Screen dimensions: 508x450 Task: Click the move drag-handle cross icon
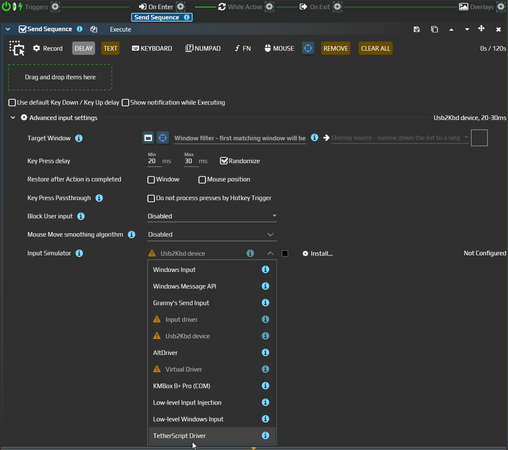tap(481, 28)
